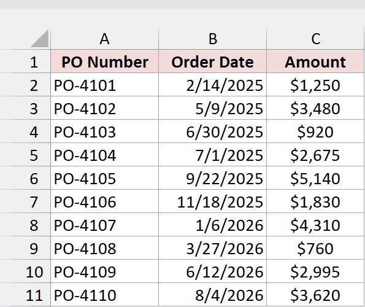Select cell containing PO-4106
The width and height of the screenshot is (365, 307).
(104, 201)
